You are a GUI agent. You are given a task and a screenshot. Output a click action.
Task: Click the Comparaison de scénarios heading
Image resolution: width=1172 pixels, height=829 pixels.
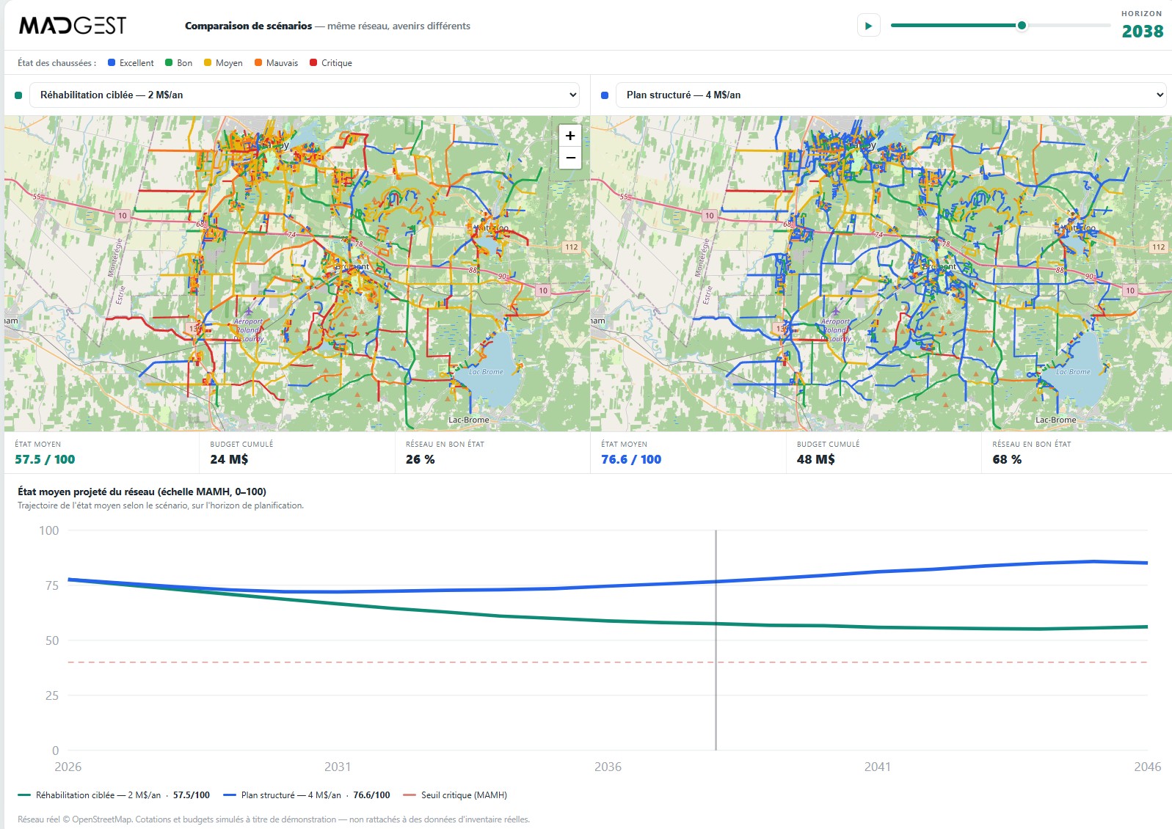tap(249, 26)
